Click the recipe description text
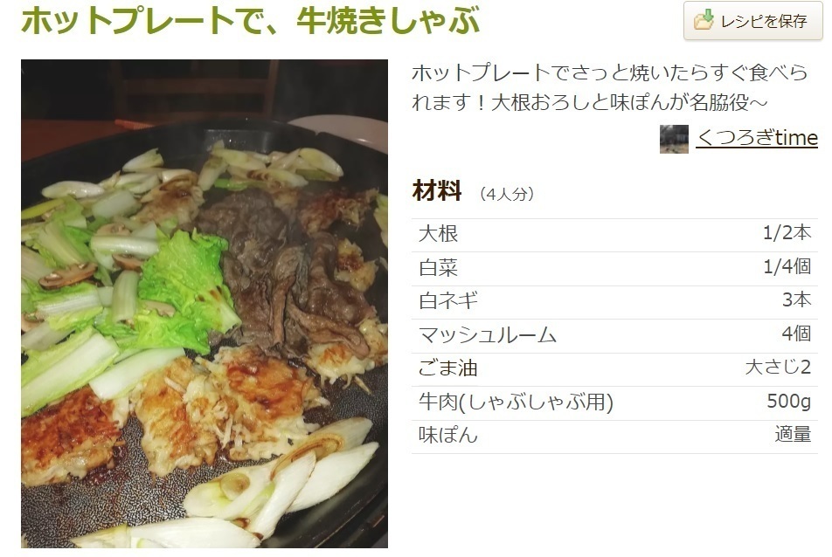Image resolution: width=832 pixels, height=557 pixels. [x=609, y=87]
